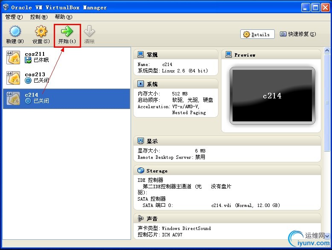This screenshot has height=250, width=332.
Task: Click the '软驱, 光驱, 硬盘' boot order text
Action: coord(192,100)
